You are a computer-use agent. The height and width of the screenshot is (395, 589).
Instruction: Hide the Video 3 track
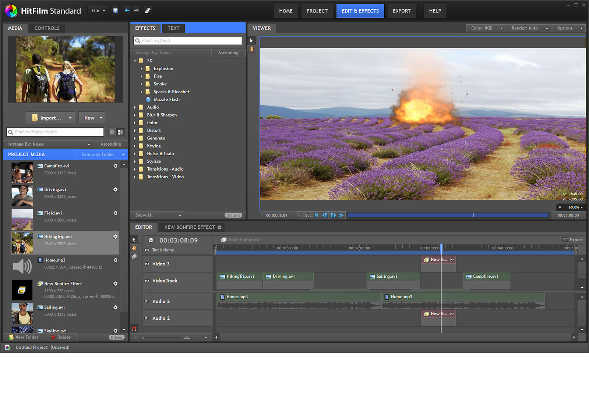tap(147, 264)
